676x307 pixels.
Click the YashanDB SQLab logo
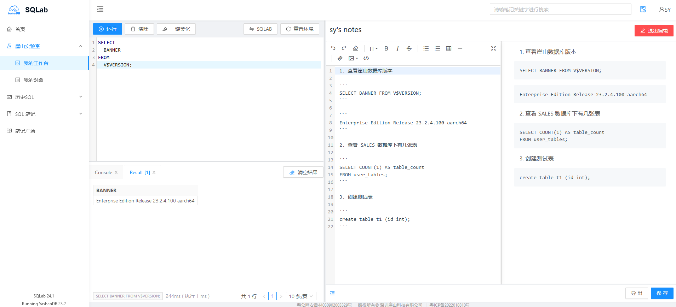pos(28,10)
